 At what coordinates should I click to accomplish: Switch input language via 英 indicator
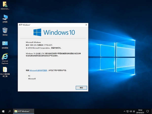[x=134, y=111]
